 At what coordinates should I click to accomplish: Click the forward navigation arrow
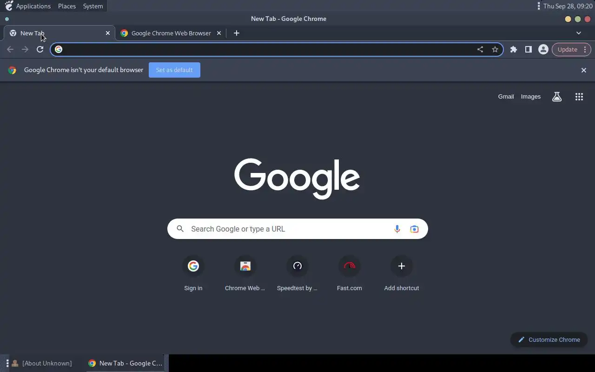(25, 49)
